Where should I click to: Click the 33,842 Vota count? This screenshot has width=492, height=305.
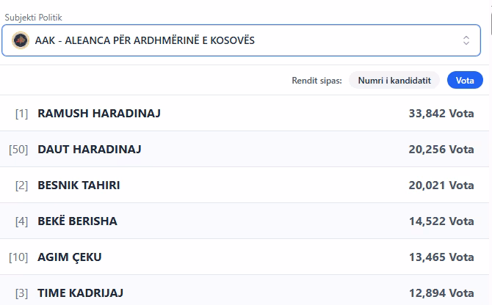point(441,114)
